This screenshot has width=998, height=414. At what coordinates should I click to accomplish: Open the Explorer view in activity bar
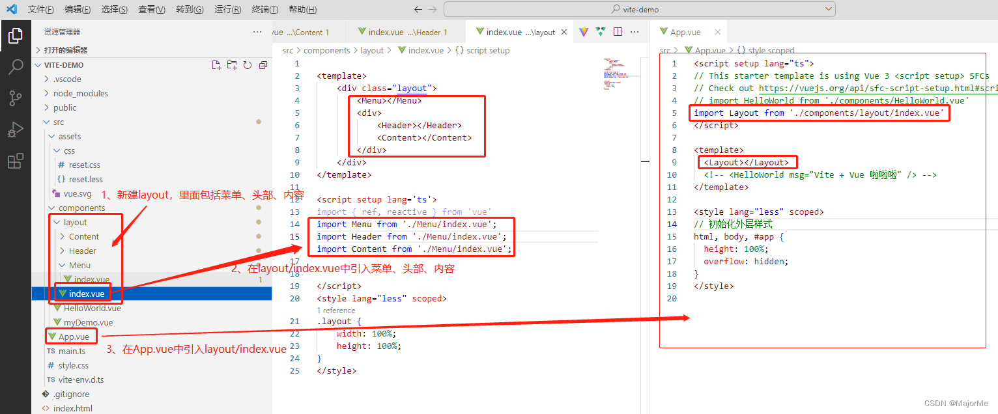tap(15, 36)
